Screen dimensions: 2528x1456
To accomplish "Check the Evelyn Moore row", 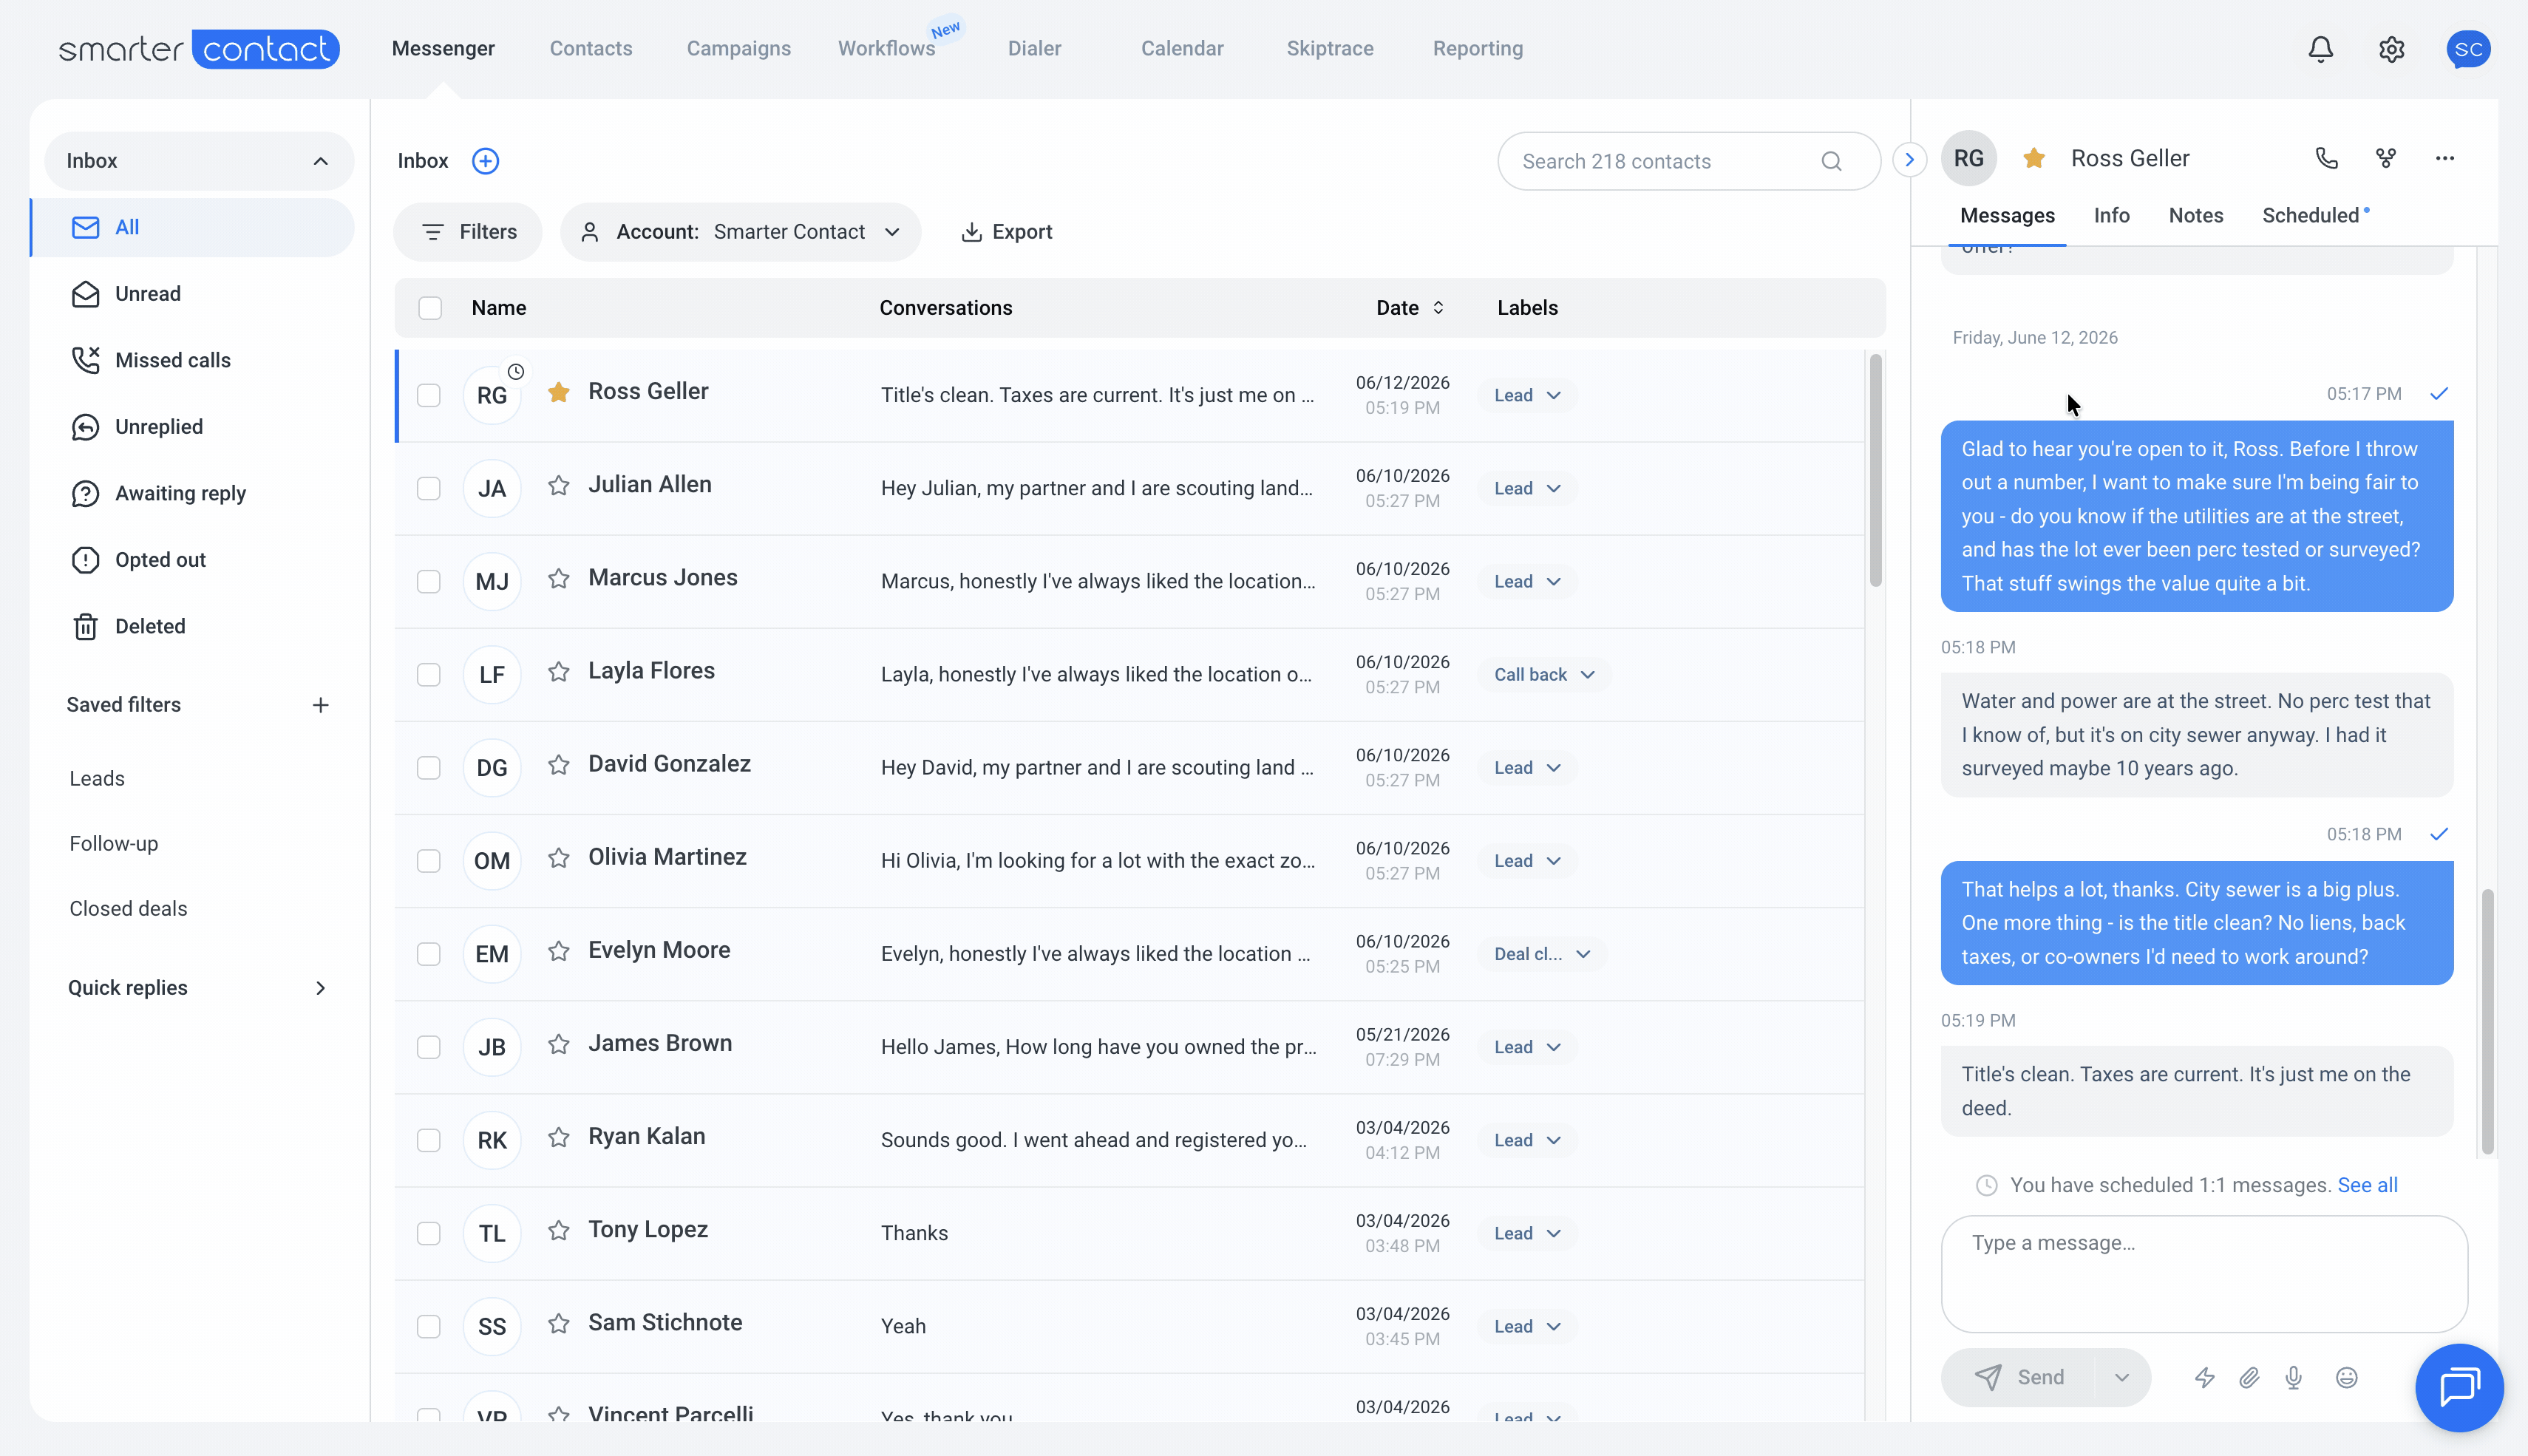I will [428, 953].
